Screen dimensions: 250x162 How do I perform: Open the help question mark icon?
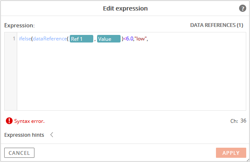pos(242,8)
